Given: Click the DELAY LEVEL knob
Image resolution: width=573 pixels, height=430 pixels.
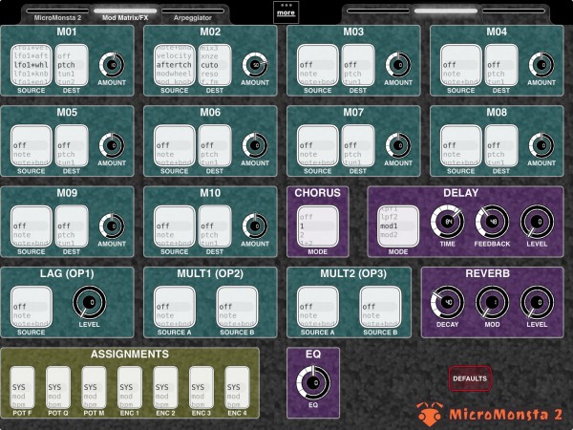Looking at the screenshot, I should 537,222.
